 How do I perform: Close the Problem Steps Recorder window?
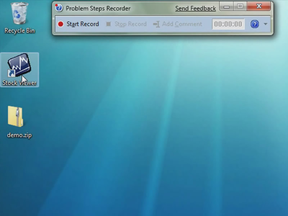(x=259, y=6)
